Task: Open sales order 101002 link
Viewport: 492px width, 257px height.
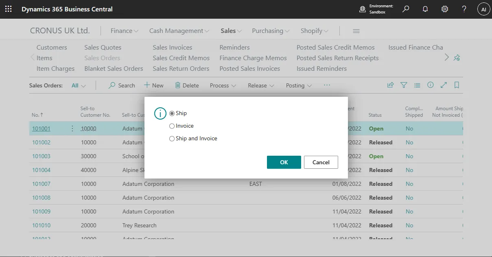Action: [x=42, y=142]
